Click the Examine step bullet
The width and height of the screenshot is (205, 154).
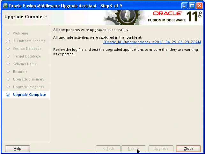coord(8,72)
